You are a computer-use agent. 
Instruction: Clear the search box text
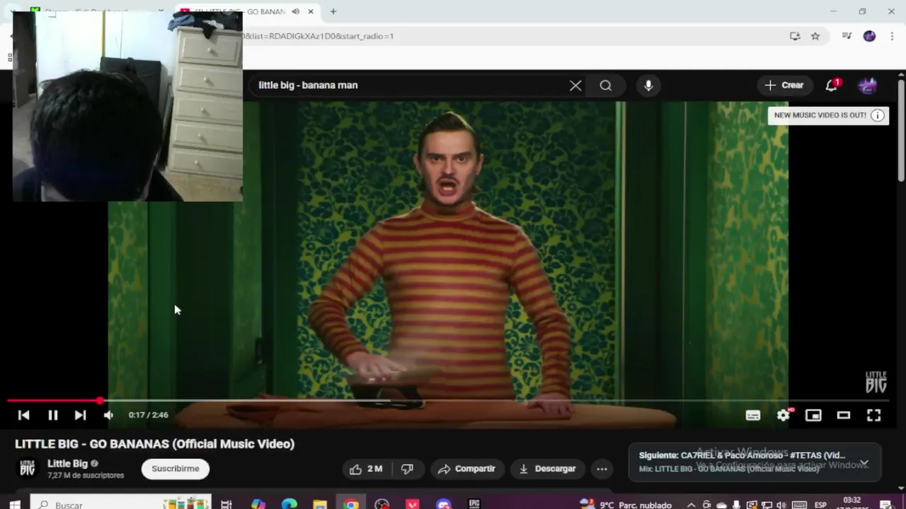575,86
